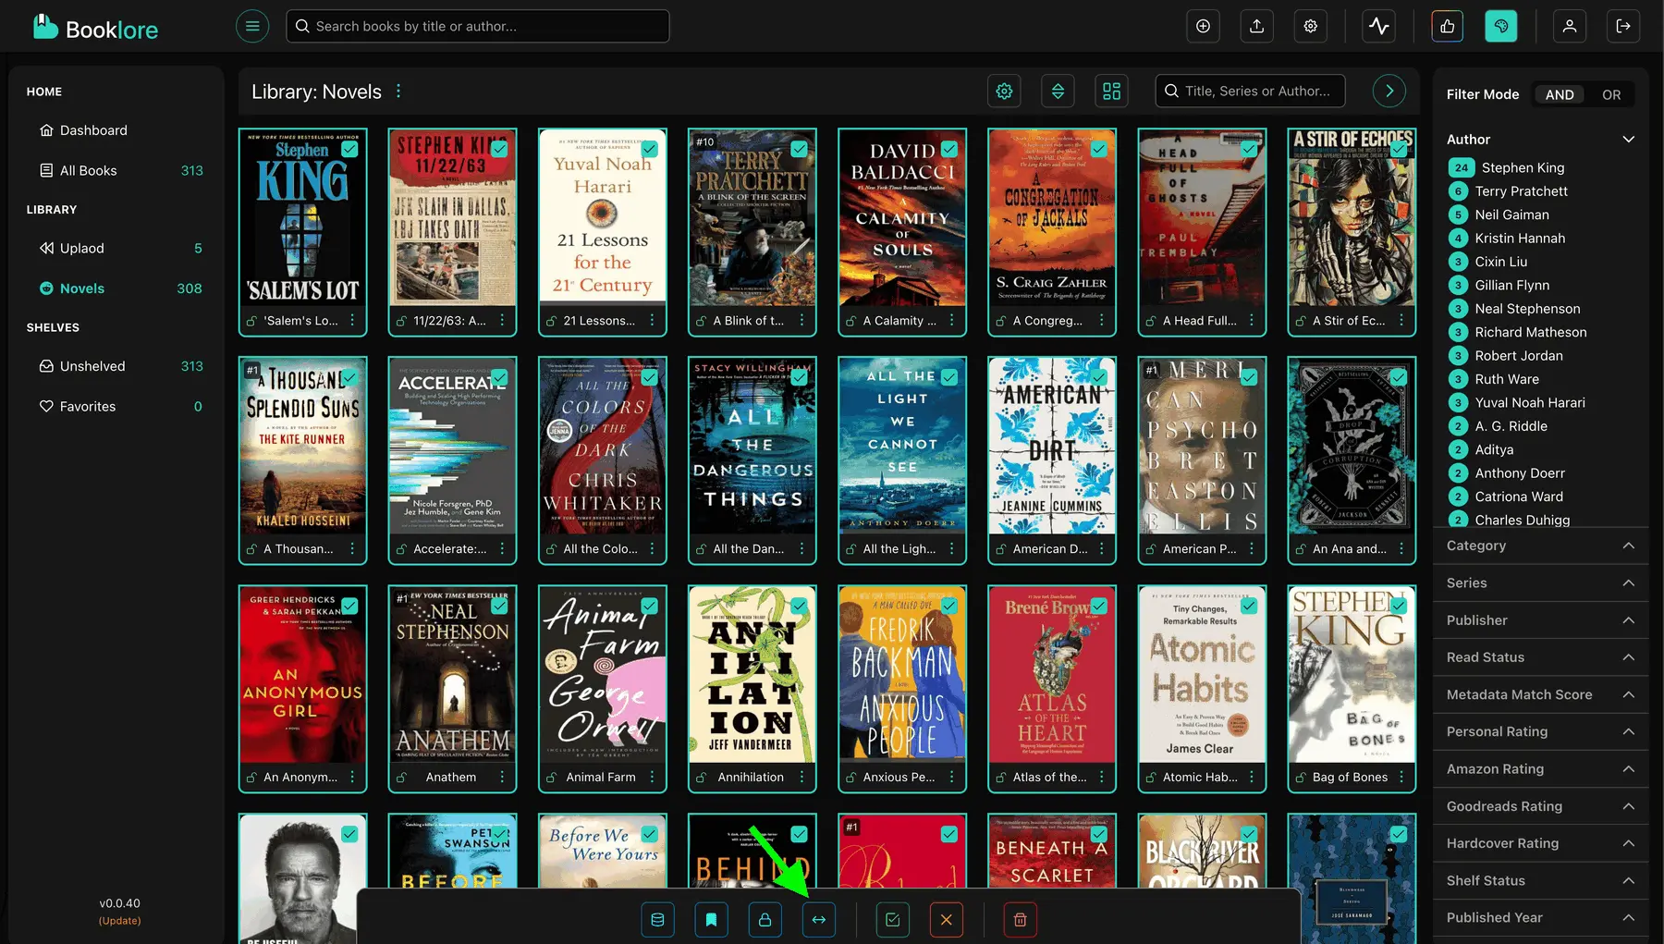Open the add library plus icon

pos(1203,26)
